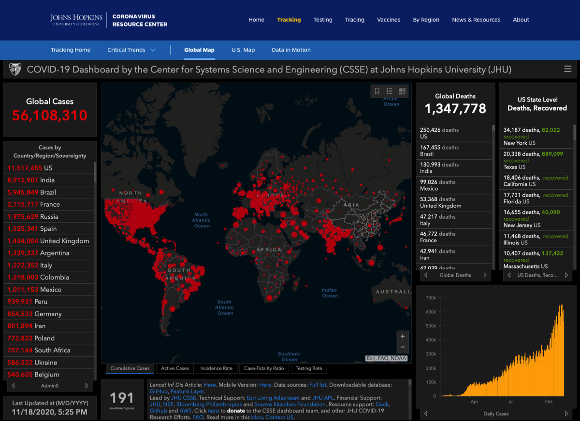This screenshot has height=421, width=580.
Task: Open the map bookmarks icon
Action: pyautogui.click(x=377, y=91)
